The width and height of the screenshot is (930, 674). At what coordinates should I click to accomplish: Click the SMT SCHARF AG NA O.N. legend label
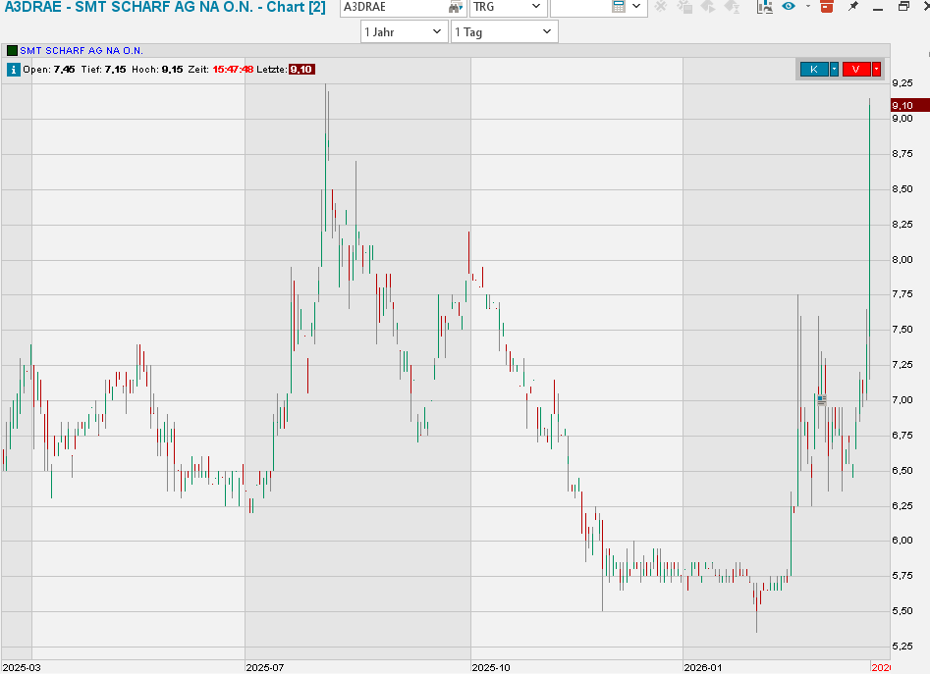(82, 50)
